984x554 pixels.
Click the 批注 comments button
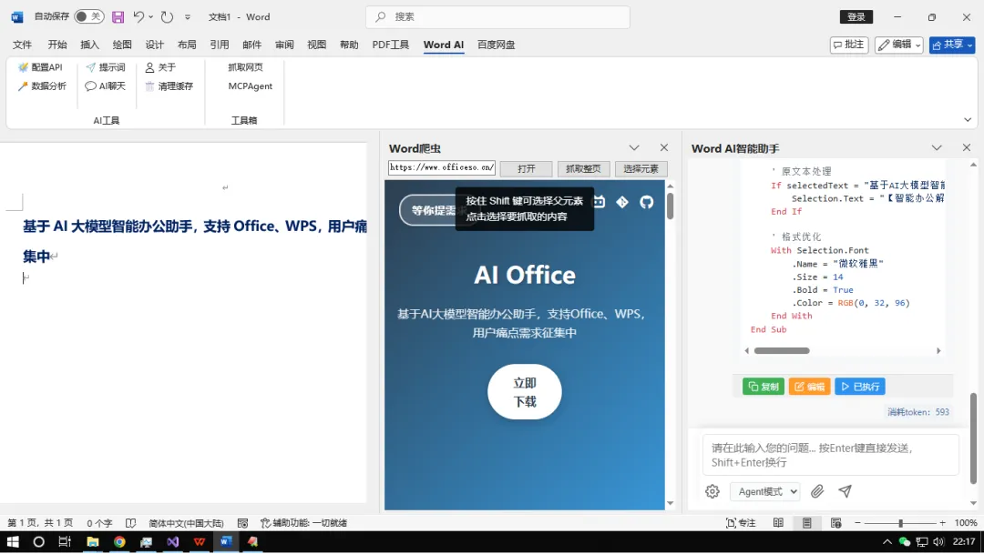(849, 45)
